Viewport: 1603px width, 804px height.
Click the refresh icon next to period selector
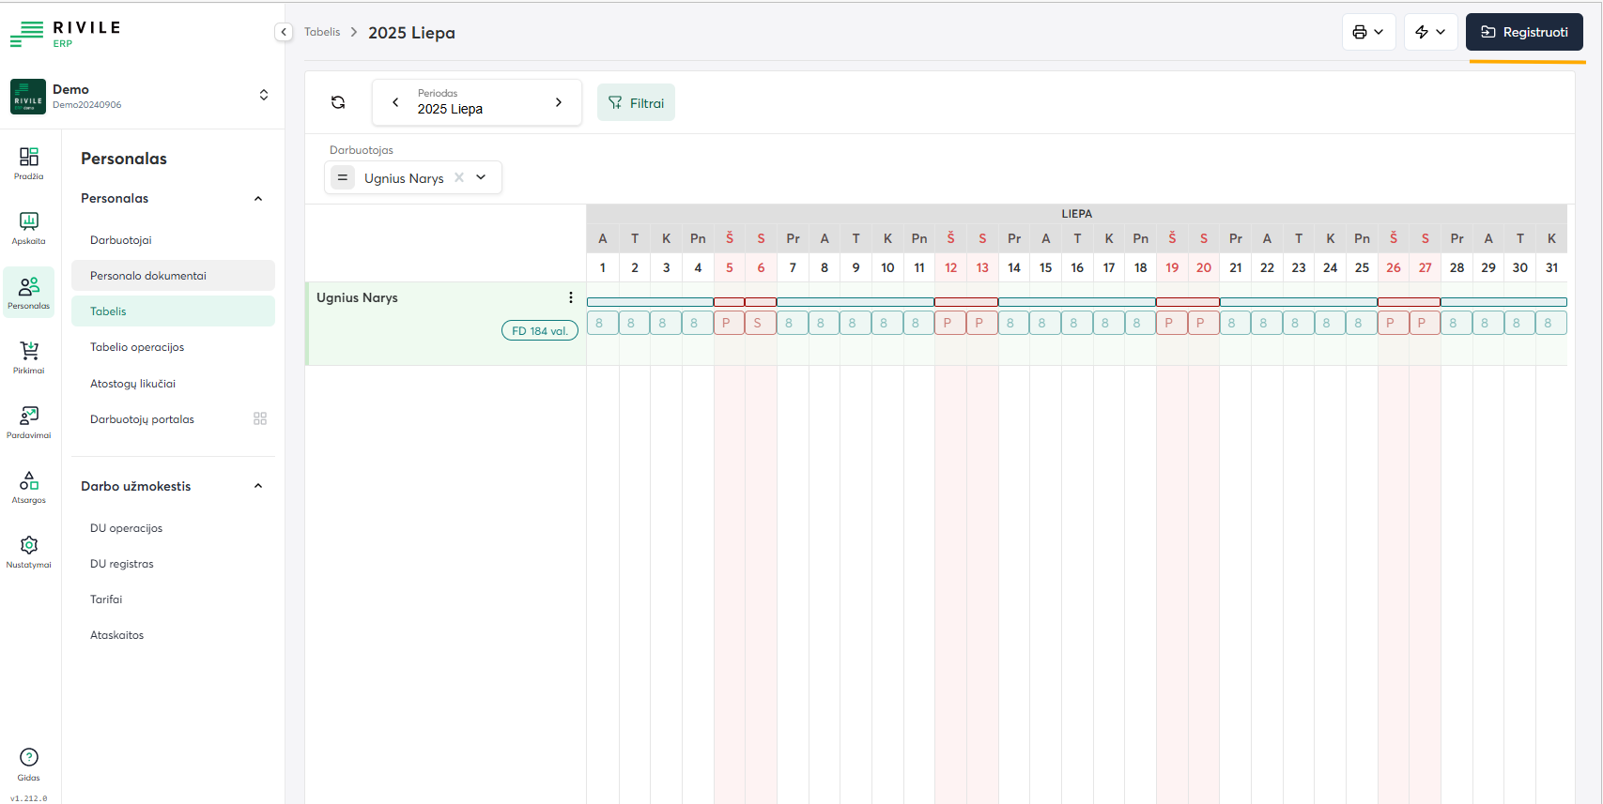tap(338, 102)
